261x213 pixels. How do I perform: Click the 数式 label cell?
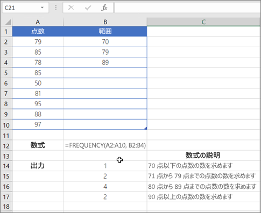38,145
